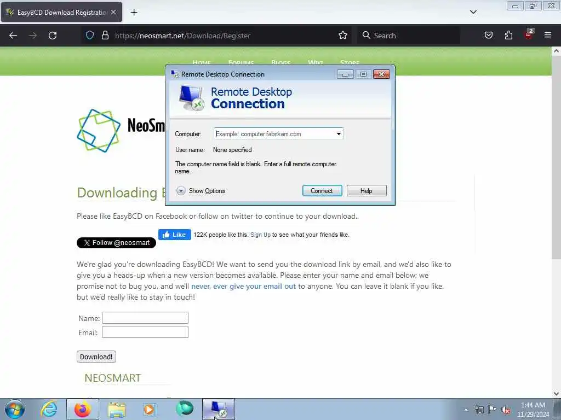This screenshot has height=420, width=561.
Task: Go back with Firefox back arrow
Action: click(13, 36)
